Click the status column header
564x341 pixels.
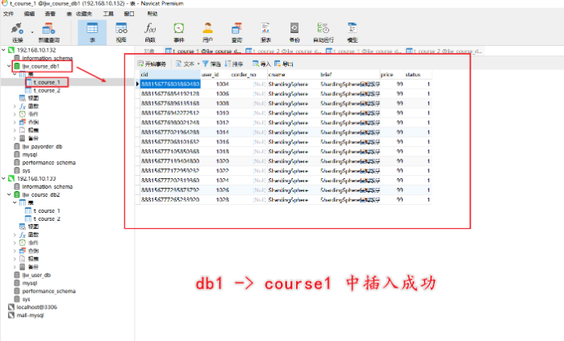[x=418, y=74]
